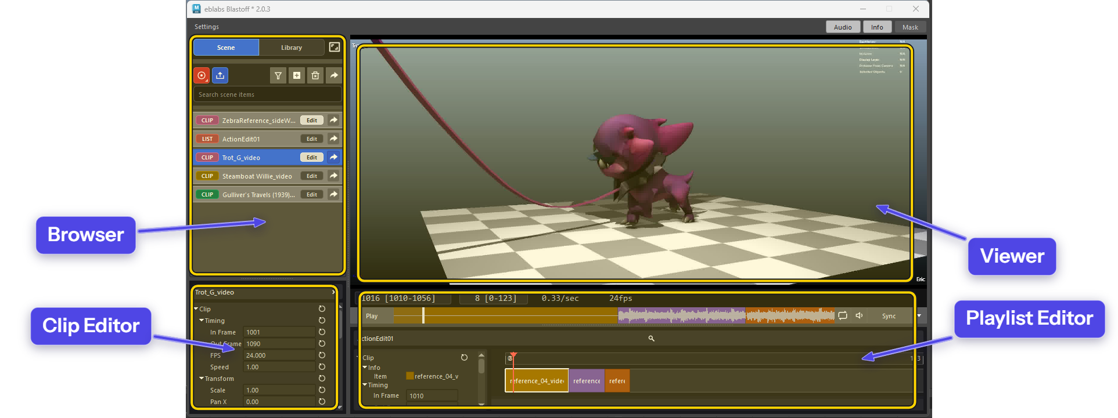Reset the FPS value in Clip Editor

coord(322,355)
